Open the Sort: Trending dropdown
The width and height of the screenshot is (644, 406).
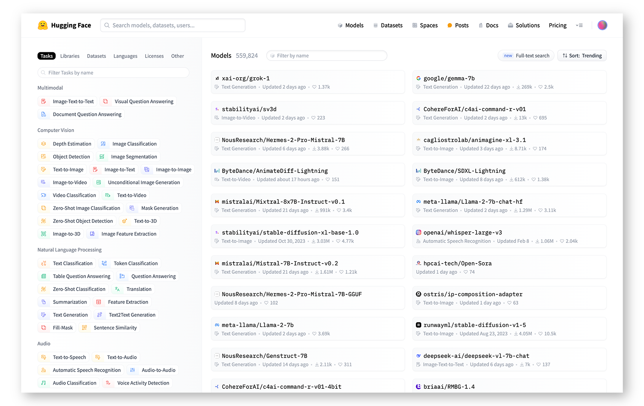[x=582, y=56]
